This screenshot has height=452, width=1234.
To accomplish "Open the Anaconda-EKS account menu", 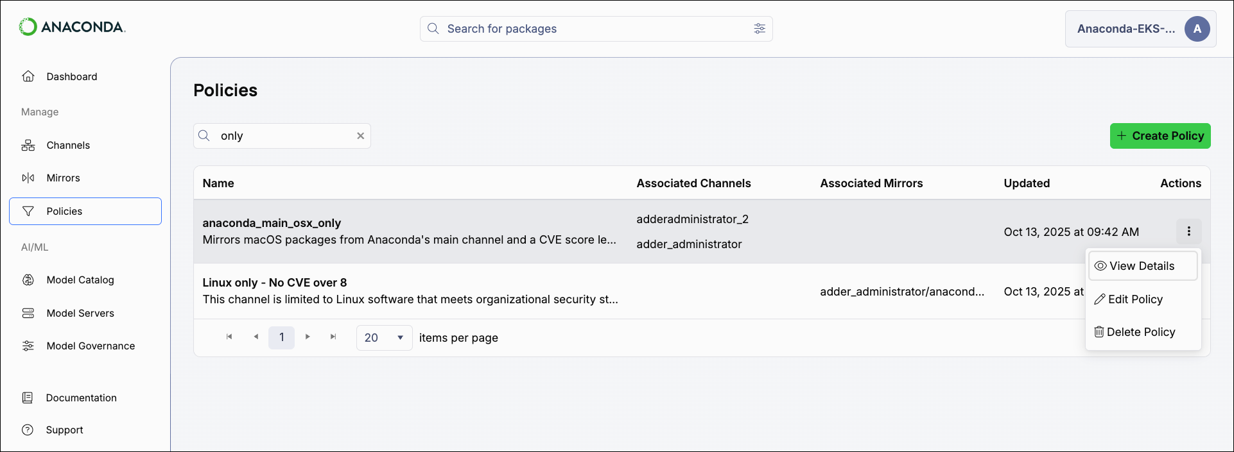I will click(x=1140, y=29).
